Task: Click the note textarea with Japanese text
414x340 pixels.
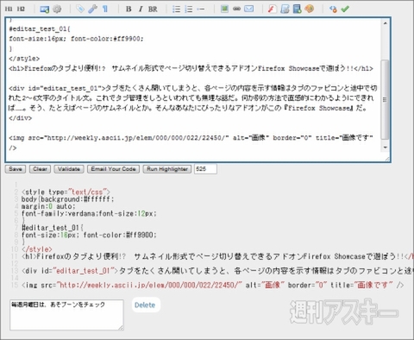Action: 66,315
